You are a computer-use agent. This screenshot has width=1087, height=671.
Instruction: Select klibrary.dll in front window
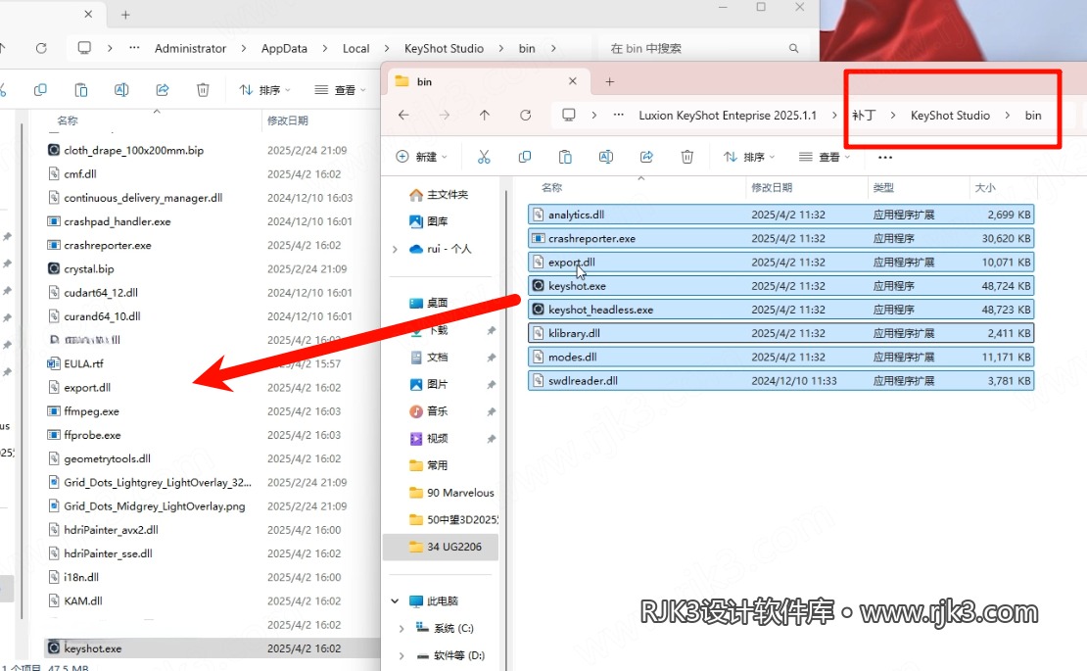pos(780,333)
